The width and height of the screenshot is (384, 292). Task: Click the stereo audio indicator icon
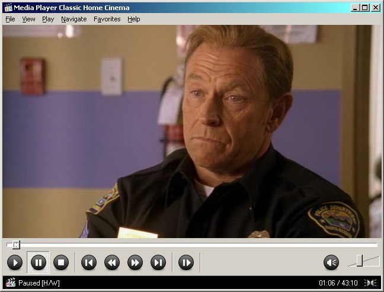click(370, 283)
